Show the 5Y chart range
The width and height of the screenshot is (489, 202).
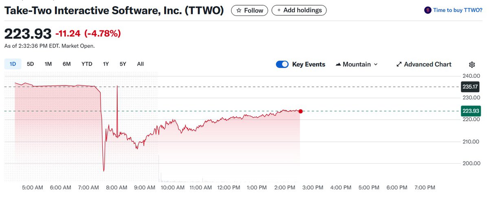click(x=123, y=64)
